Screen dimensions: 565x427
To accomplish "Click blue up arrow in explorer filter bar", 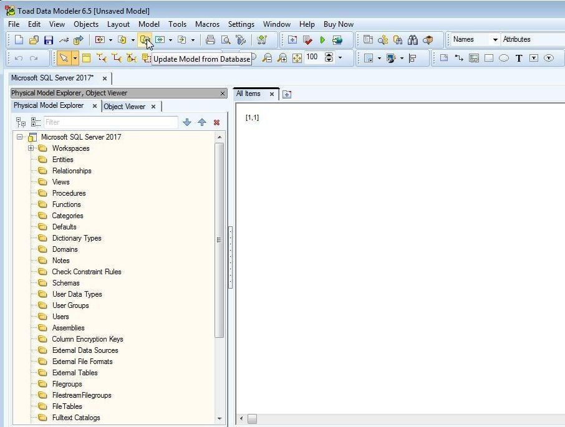I will tap(202, 122).
